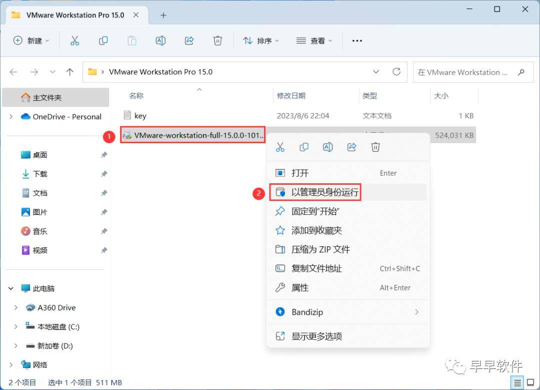Open the 排序 (Sort) dropdown
Screen dimensions: 540x390
click(x=260, y=41)
